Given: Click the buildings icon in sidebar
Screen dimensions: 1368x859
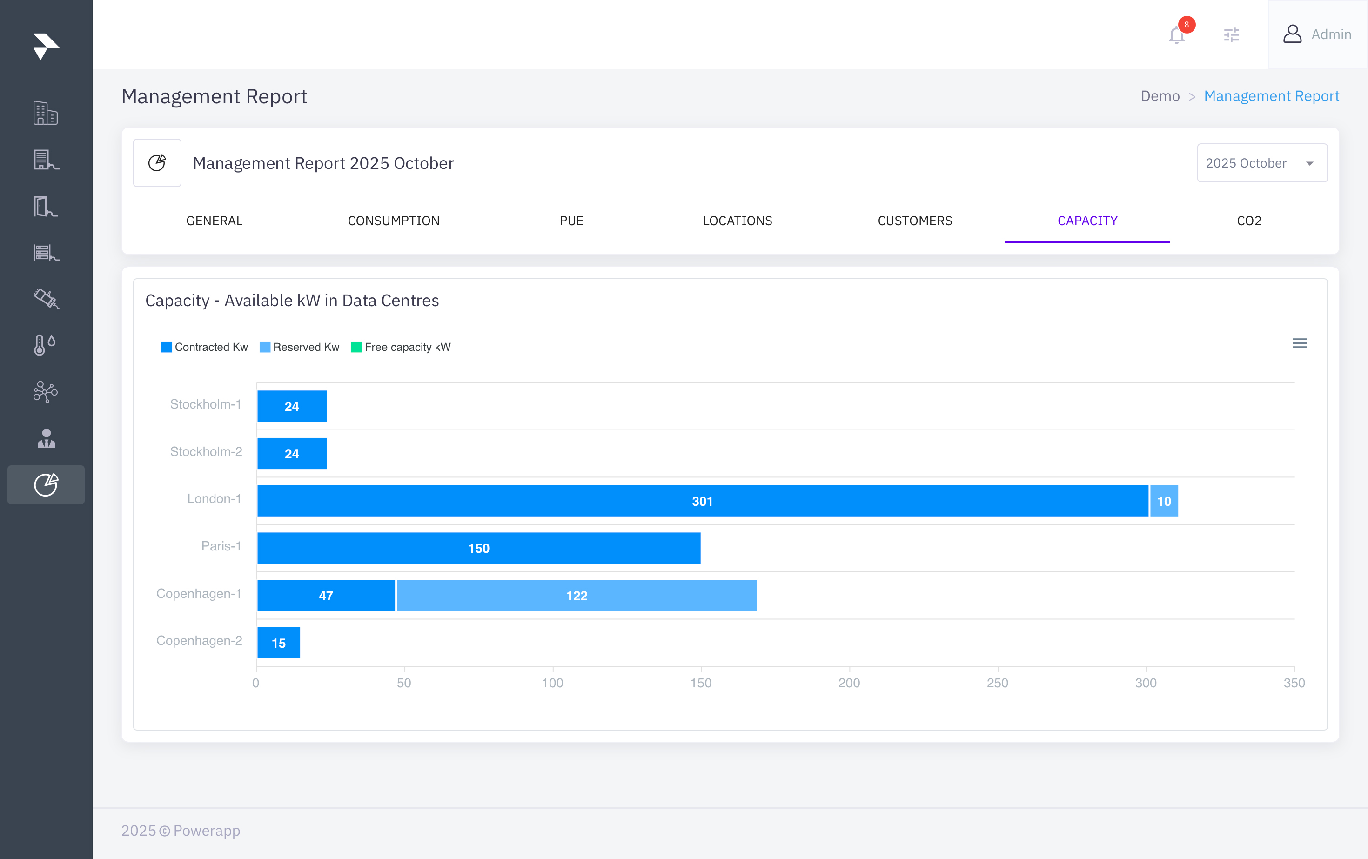Looking at the screenshot, I should (x=46, y=113).
